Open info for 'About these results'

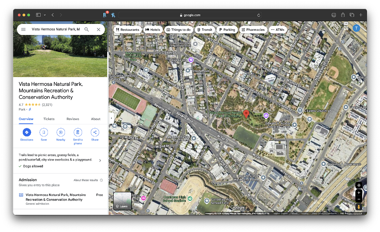coord(101,180)
